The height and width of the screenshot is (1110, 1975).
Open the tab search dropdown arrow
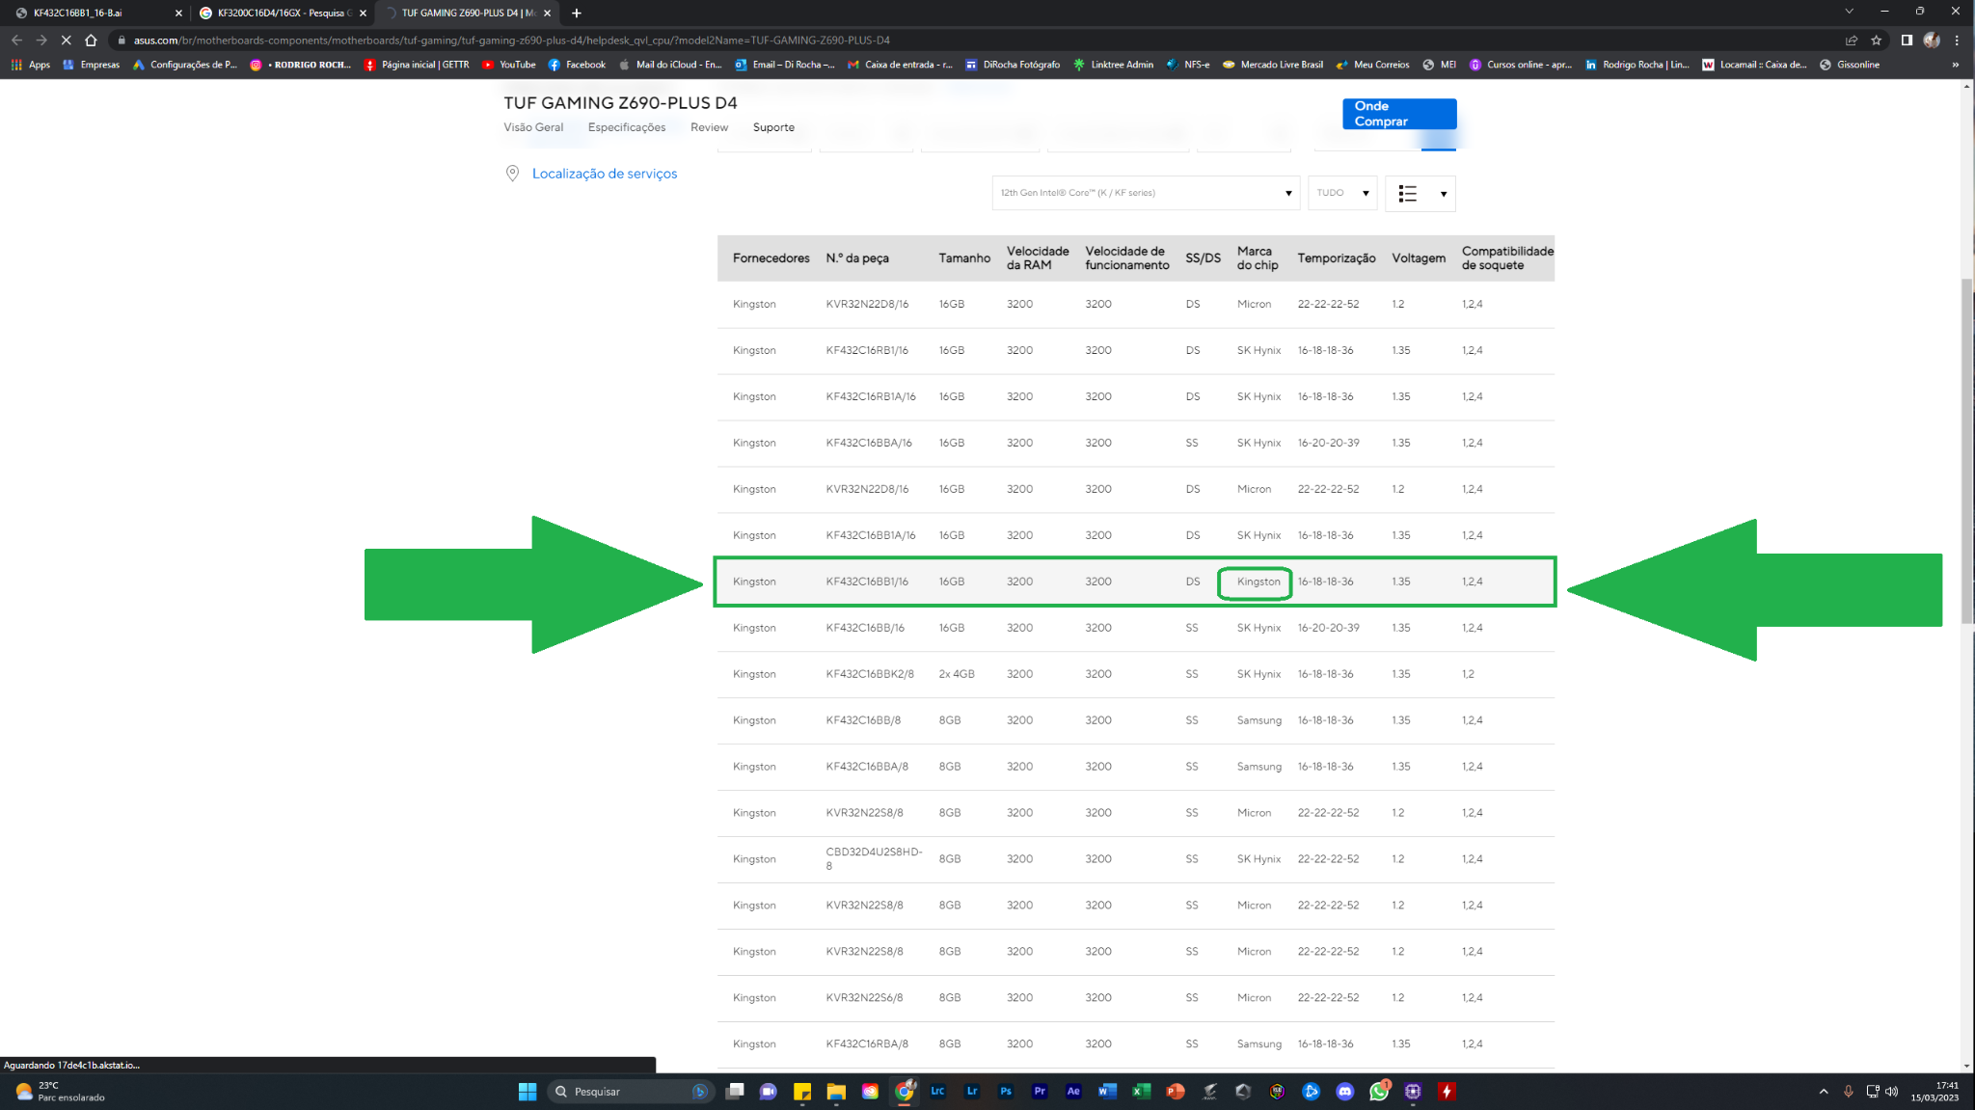tap(1849, 12)
